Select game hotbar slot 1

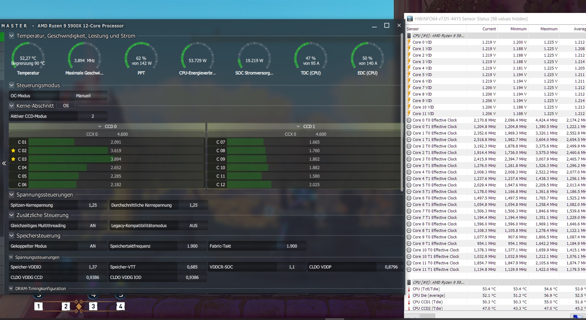point(38,306)
